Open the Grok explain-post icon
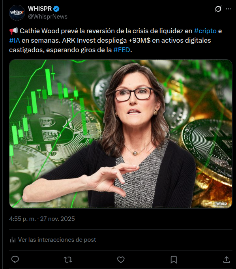The width and height of the screenshot is (236, 269). point(218,9)
